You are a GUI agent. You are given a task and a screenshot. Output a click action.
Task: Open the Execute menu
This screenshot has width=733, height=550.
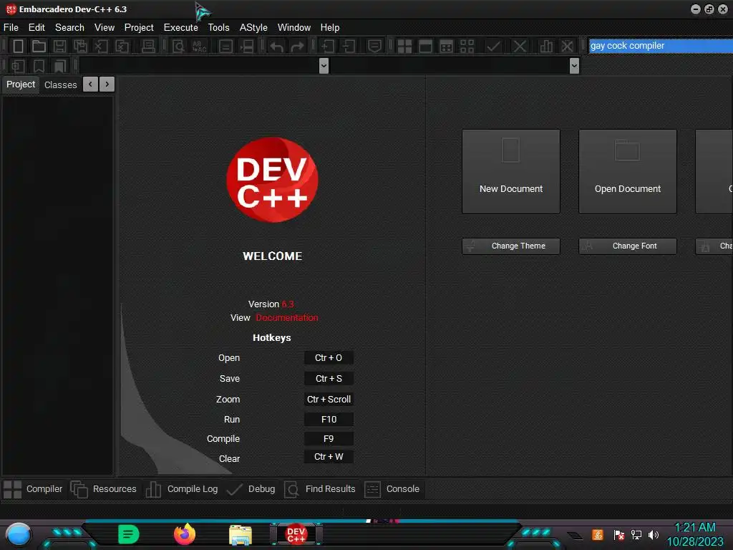tap(180, 28)
